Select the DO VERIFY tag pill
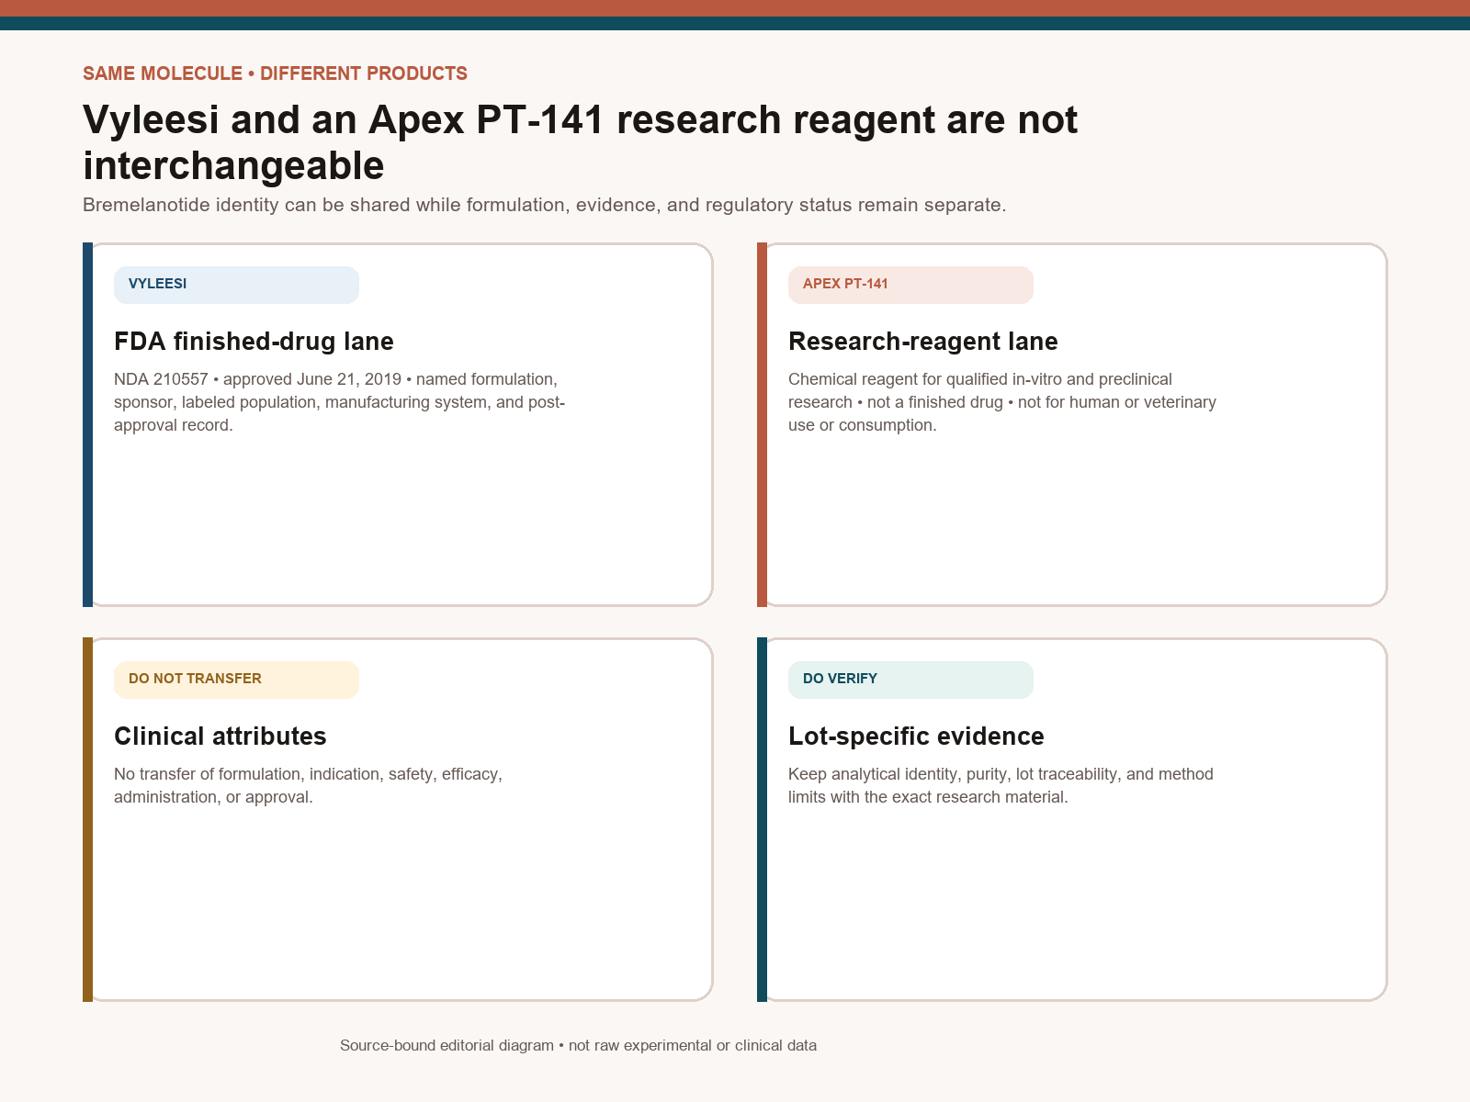This screenshot has width=1470, height=1102. tap(910, 680)
